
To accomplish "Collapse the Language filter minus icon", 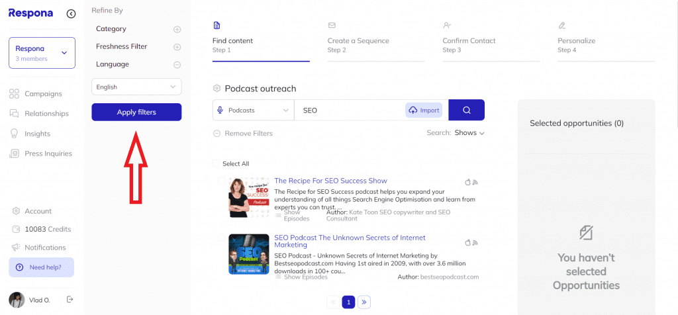I will (177, 65).
